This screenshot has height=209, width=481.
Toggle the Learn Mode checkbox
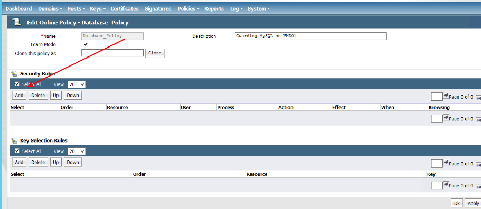tap(86, 44)
